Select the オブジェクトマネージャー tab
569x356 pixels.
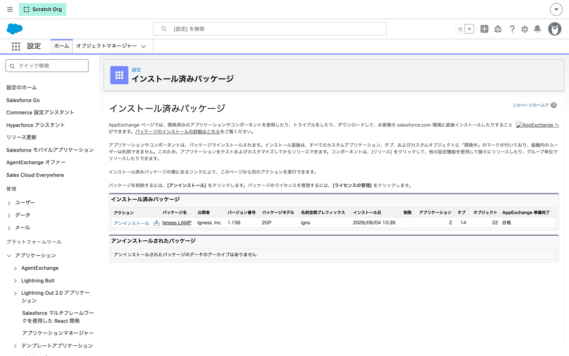[x=106, y=46]
